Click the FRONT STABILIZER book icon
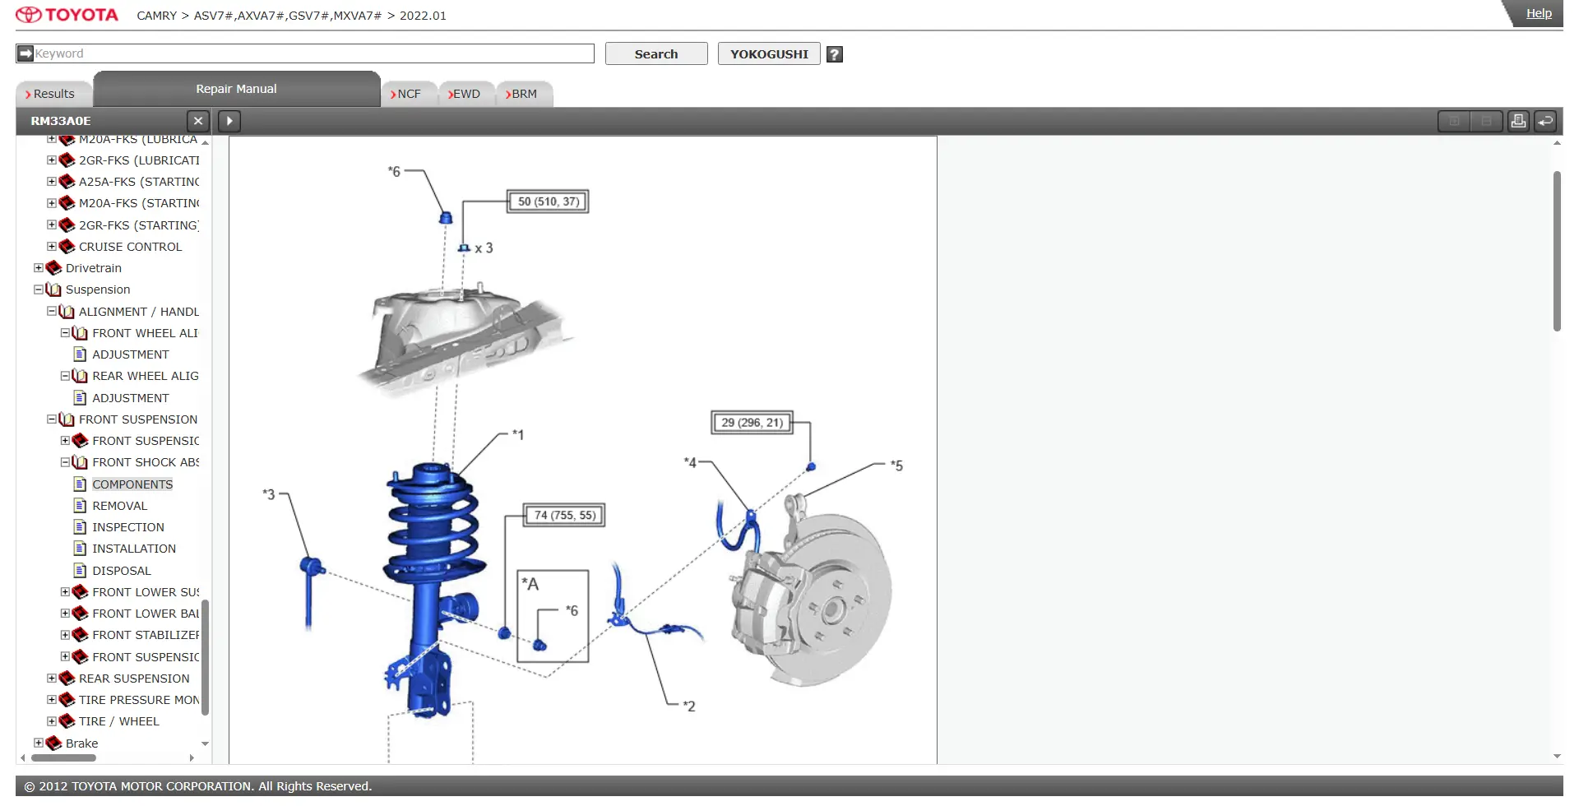The image size is (1579, 806). pos(81,635)
